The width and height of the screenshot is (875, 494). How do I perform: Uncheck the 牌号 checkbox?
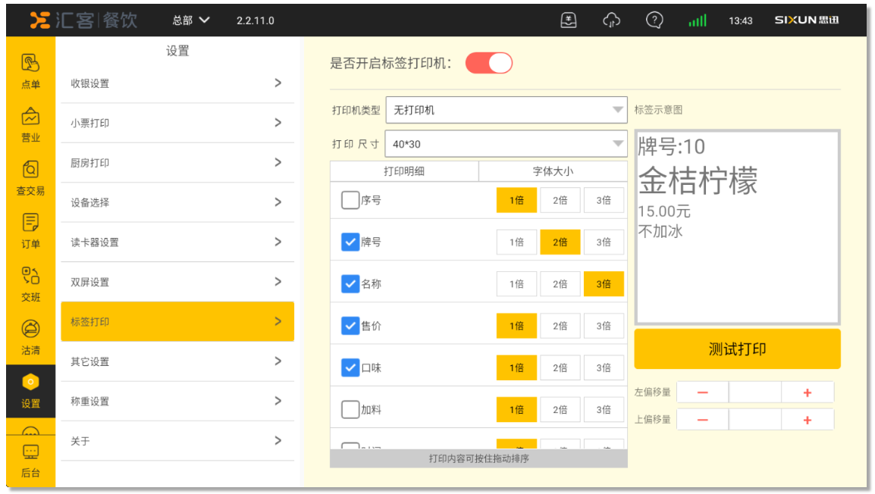click(350, 242)
